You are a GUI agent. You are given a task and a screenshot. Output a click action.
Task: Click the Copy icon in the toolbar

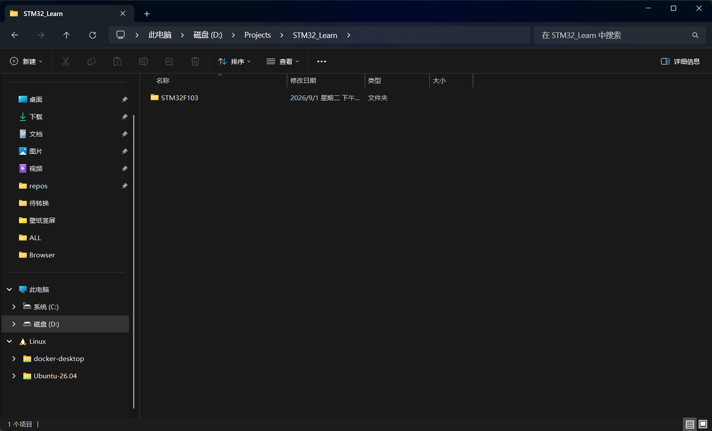pos(92,61)
